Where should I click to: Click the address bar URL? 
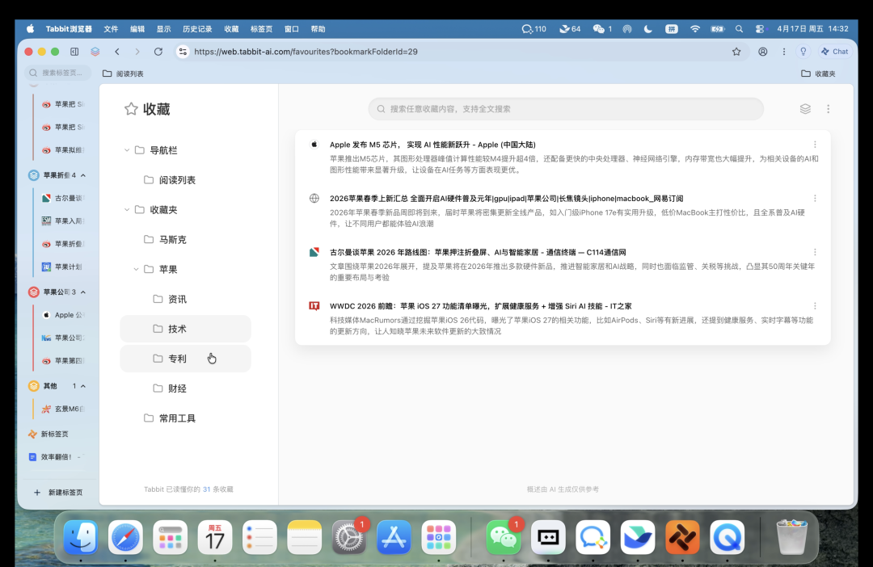[x=306, y=52]
